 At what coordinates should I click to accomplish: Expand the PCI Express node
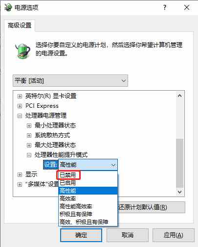click(x=20, y=106)
